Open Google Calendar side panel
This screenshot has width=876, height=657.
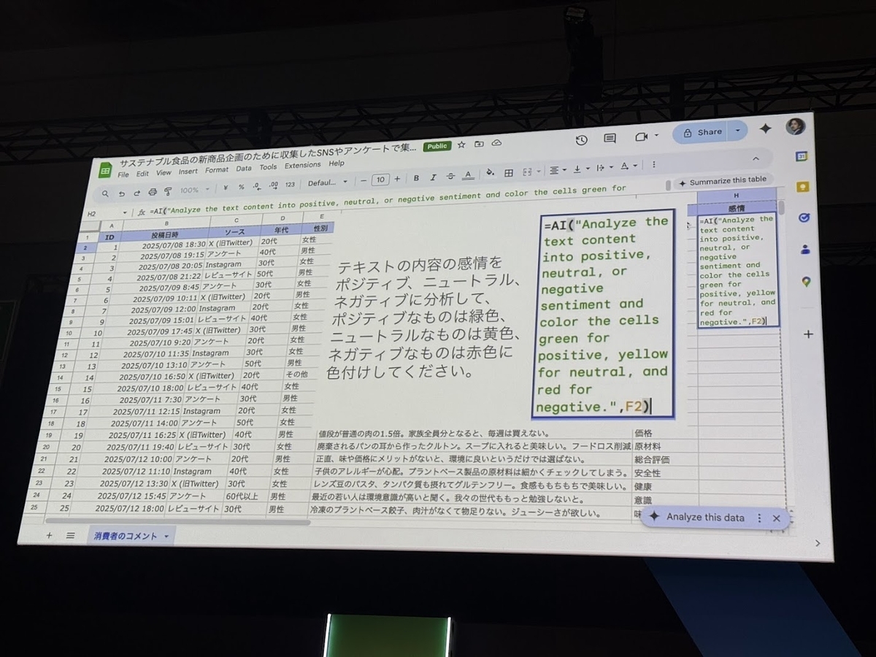tap(802, 156)
